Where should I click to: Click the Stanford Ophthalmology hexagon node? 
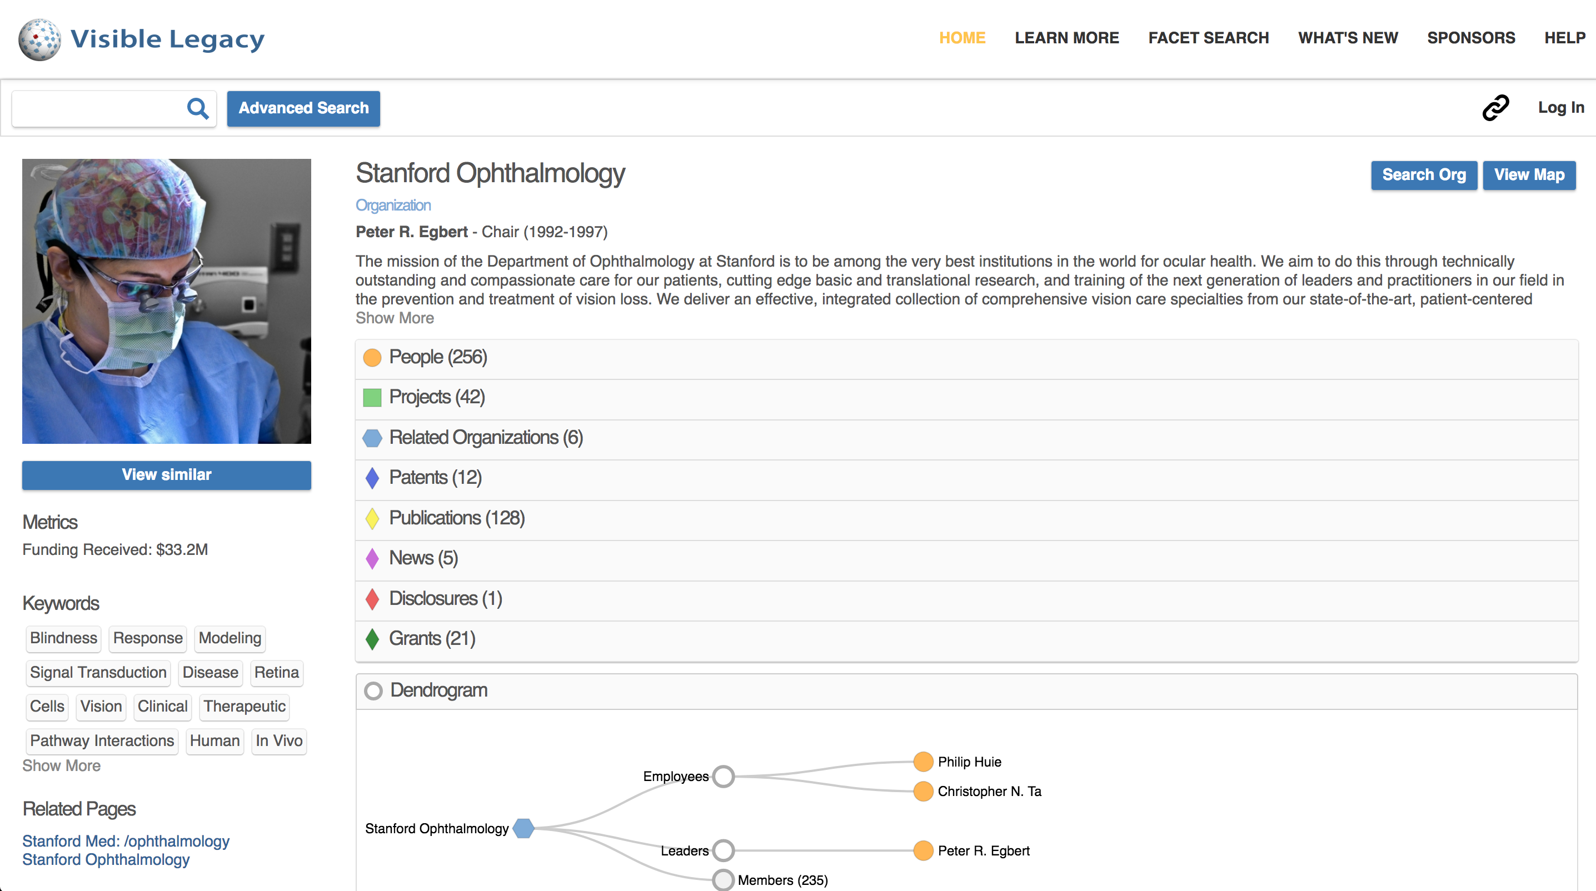(523, 828)
